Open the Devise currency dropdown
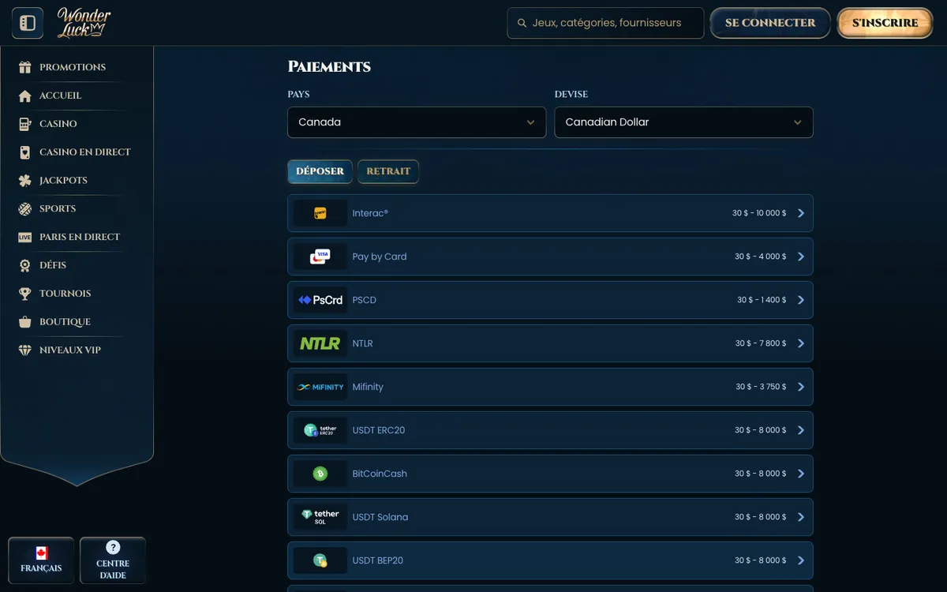 (x=683, y=122)
